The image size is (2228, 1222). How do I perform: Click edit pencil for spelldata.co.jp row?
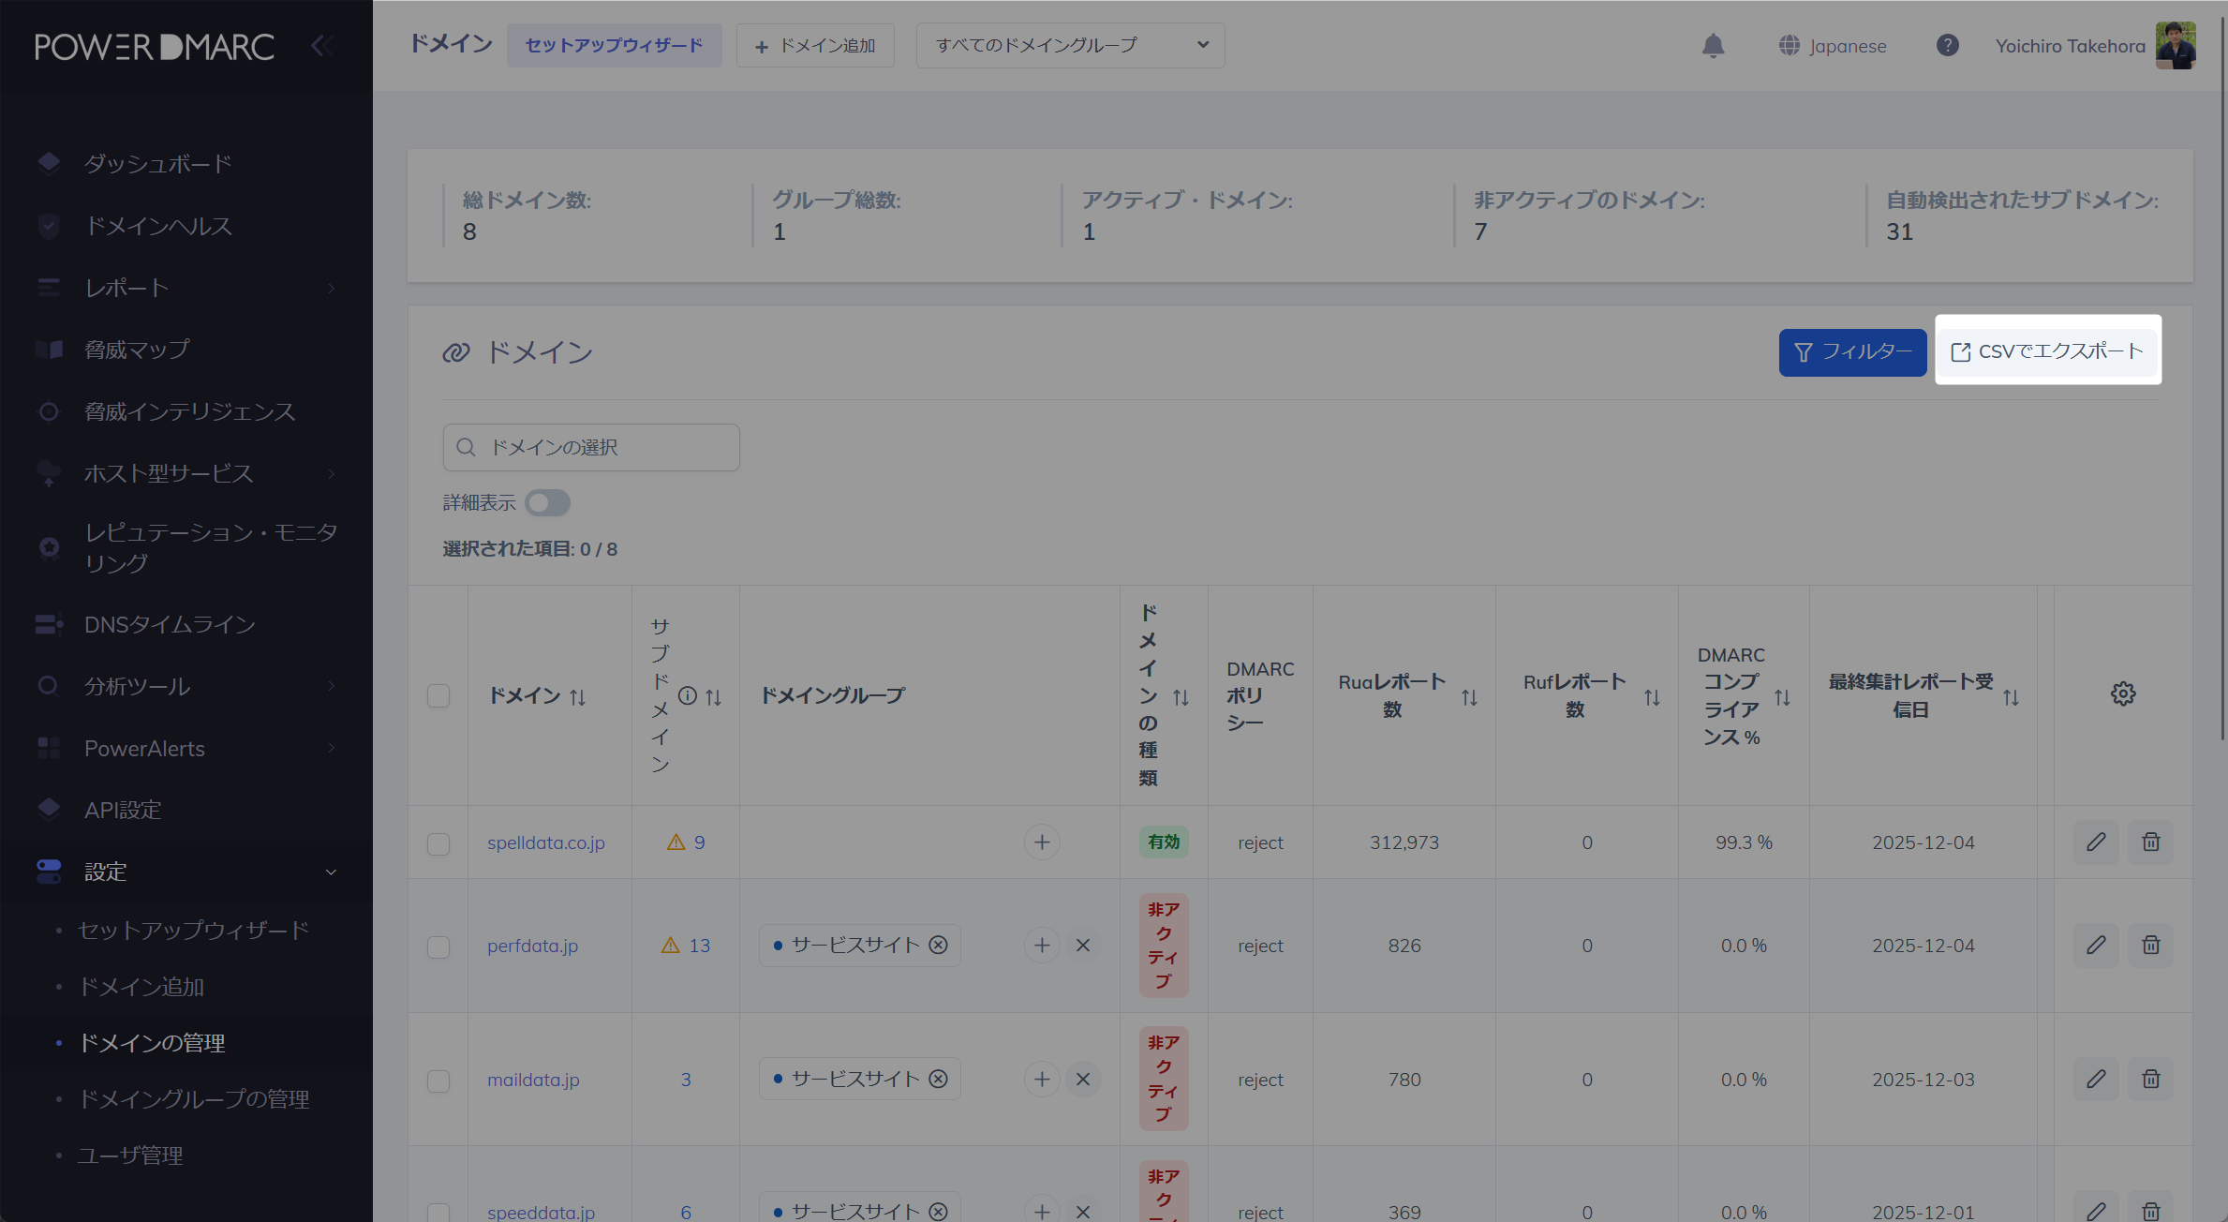(x=2096, y=842)
